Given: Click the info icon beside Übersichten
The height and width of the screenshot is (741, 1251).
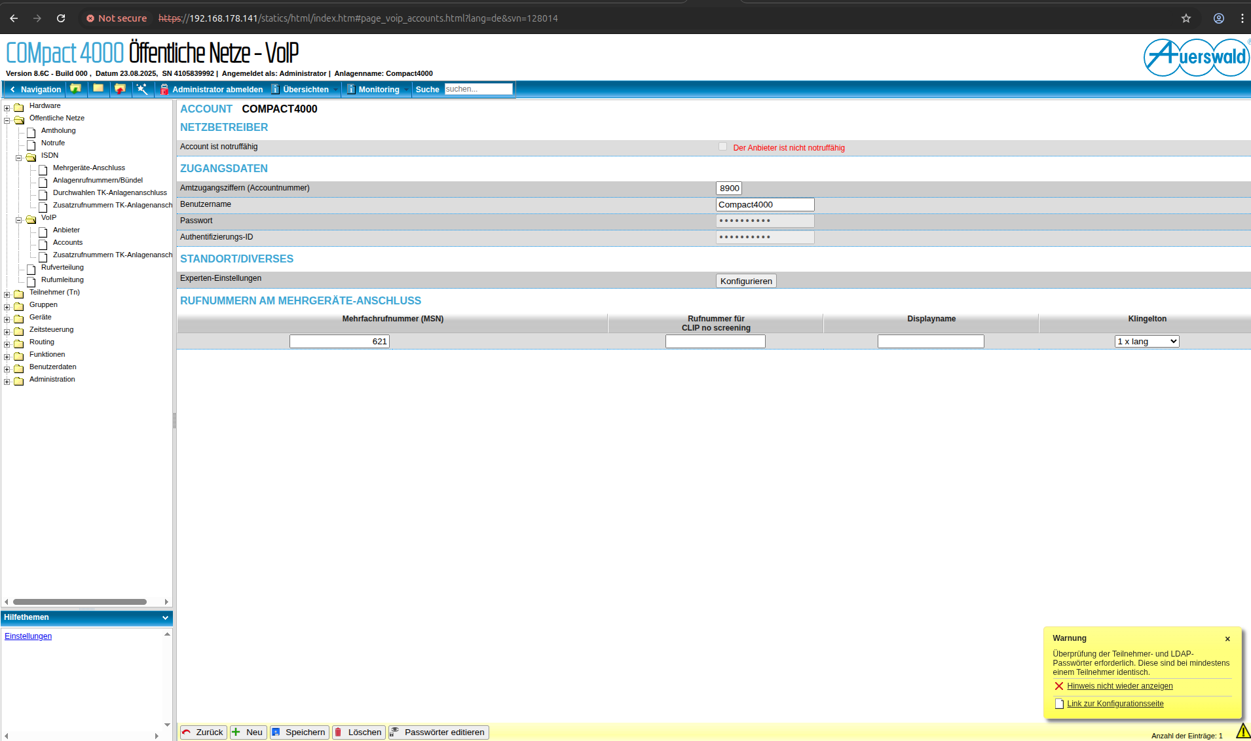Looking at the screenshot, I should 275,89.
